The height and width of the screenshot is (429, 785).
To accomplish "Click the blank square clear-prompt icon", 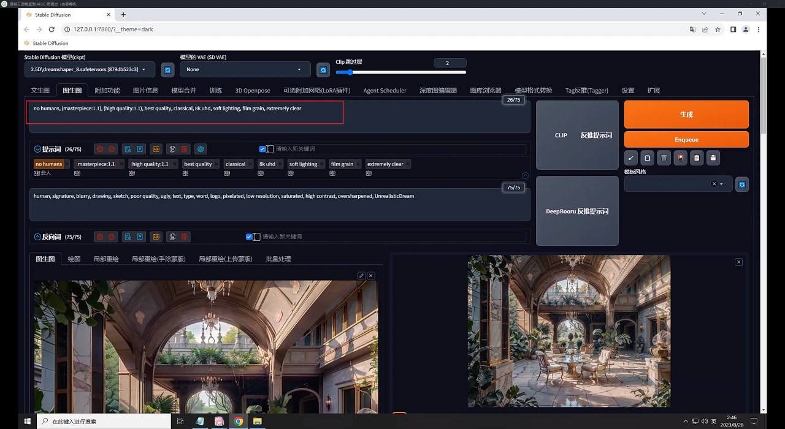I will (647, 158).
